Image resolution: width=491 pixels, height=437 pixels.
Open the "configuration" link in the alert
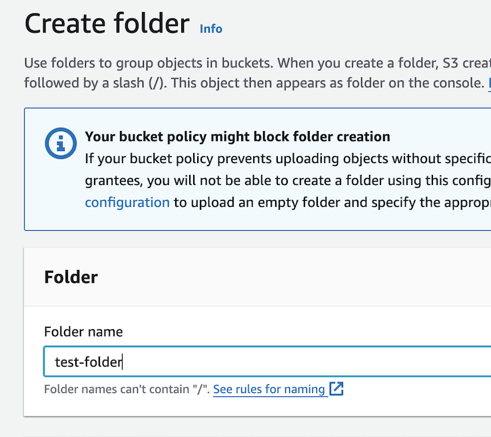point(127,202)
